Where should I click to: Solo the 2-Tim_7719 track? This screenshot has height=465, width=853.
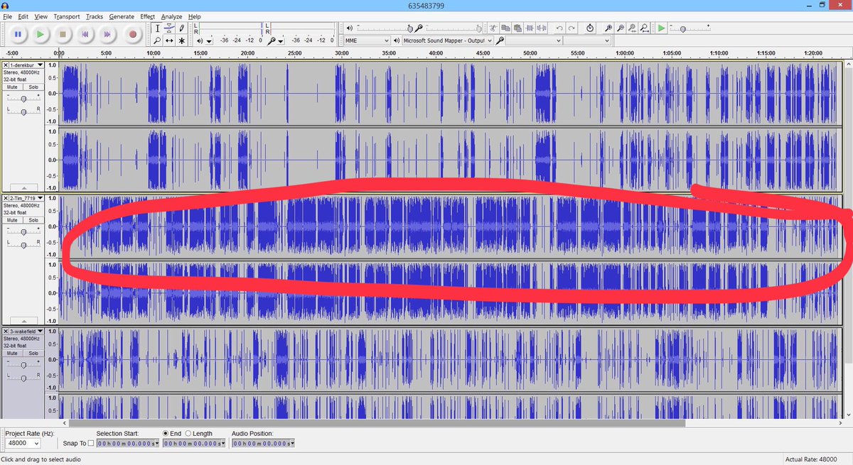[x=33, y=220]
